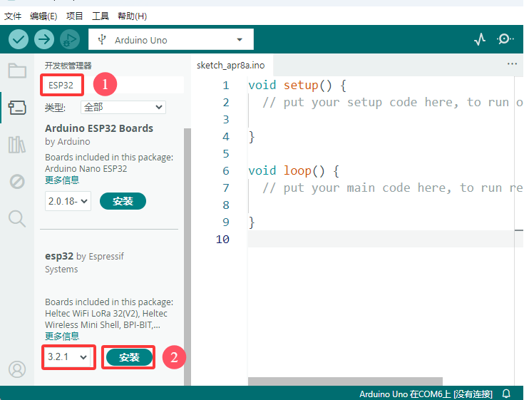Open the 2.0.18 version dropdown
Screen dimensions: 524x400
pos(68,201)
